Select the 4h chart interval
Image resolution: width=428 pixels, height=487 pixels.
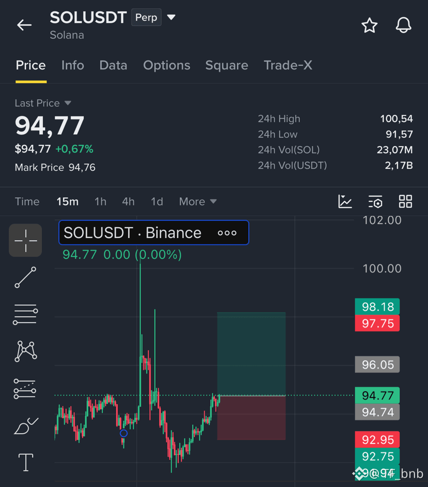pyautogui.click(x=128, y=201)
